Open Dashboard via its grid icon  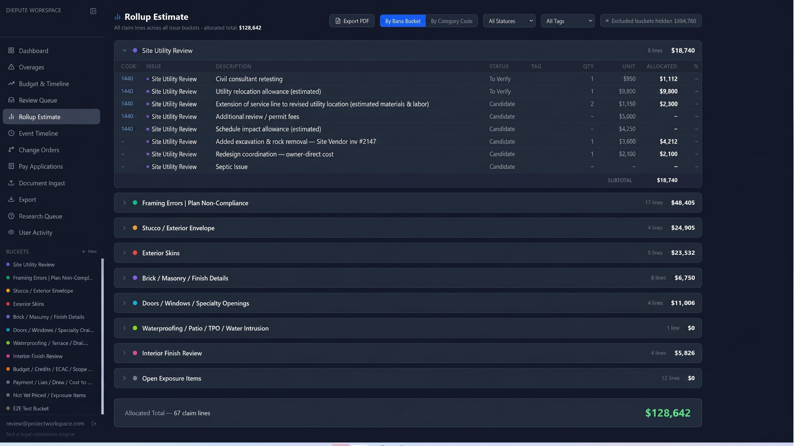11,50
